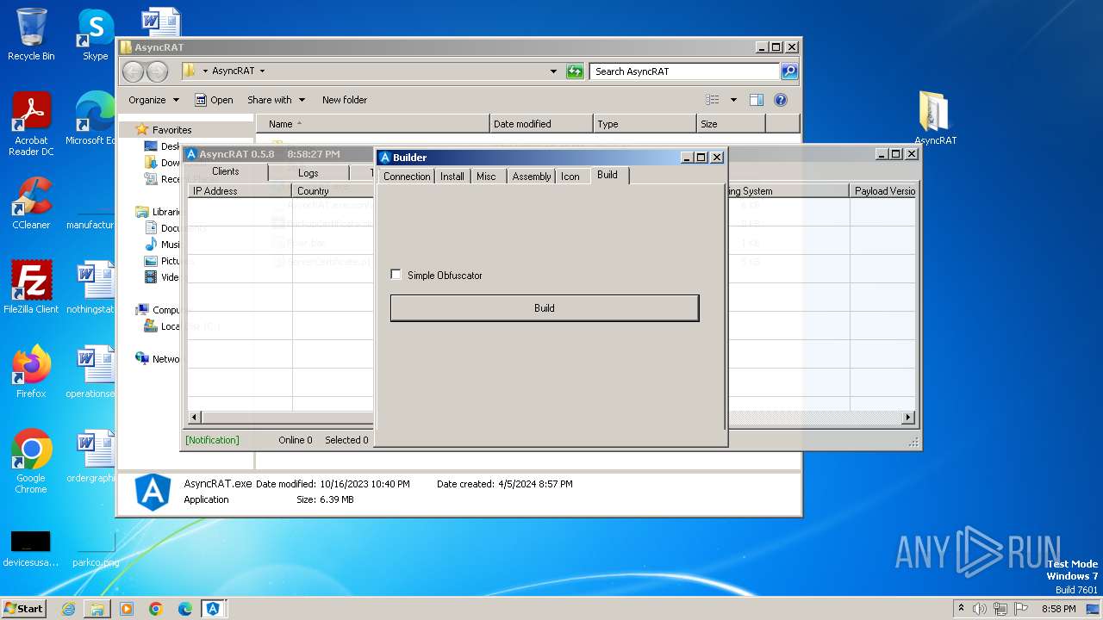The height and width of the screenshot is (620, 1103).
Task: Open the Share with dropdown
Action: (276, 100)
